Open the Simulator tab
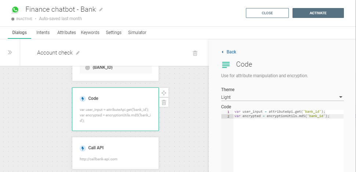Image resolution: width=356 pixels, height=172 pixels. click(x=137, y=33)
